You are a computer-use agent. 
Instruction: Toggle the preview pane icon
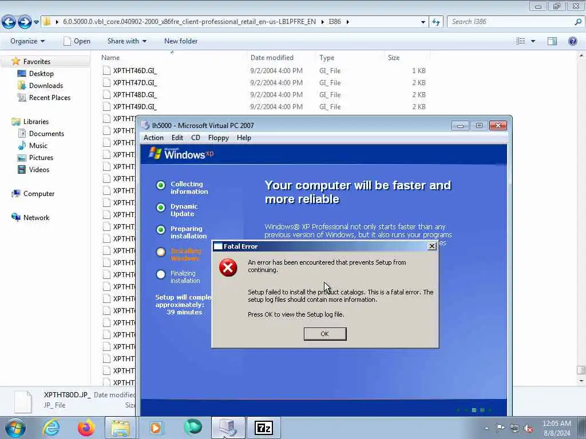point(552,41)
